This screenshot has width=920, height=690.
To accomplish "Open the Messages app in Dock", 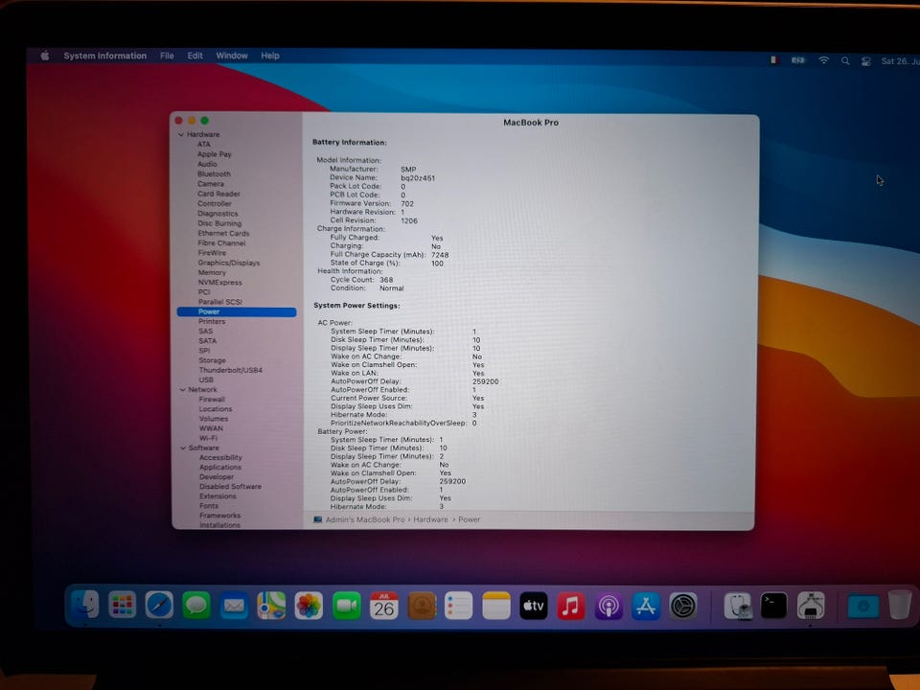I will pyautogui.click(x=196, y=605).
